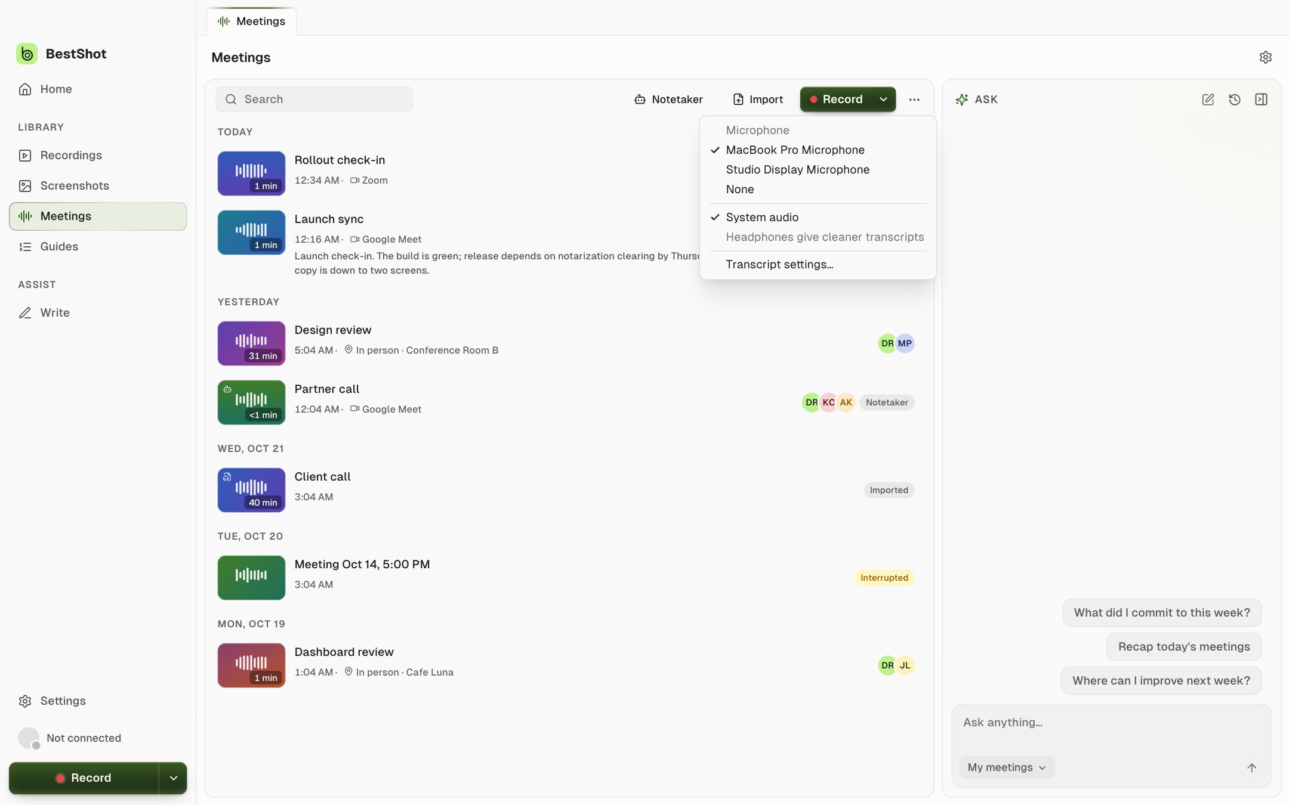Viewport: 1289px width, 805px height.
Task: Click the Imported badge on Client call
Action: pos(889,490)
